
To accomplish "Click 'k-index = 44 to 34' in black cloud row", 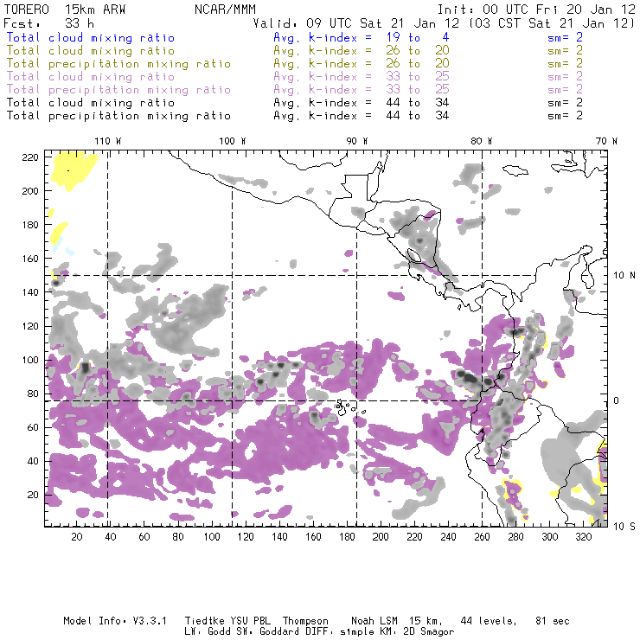I will (379, 103).
